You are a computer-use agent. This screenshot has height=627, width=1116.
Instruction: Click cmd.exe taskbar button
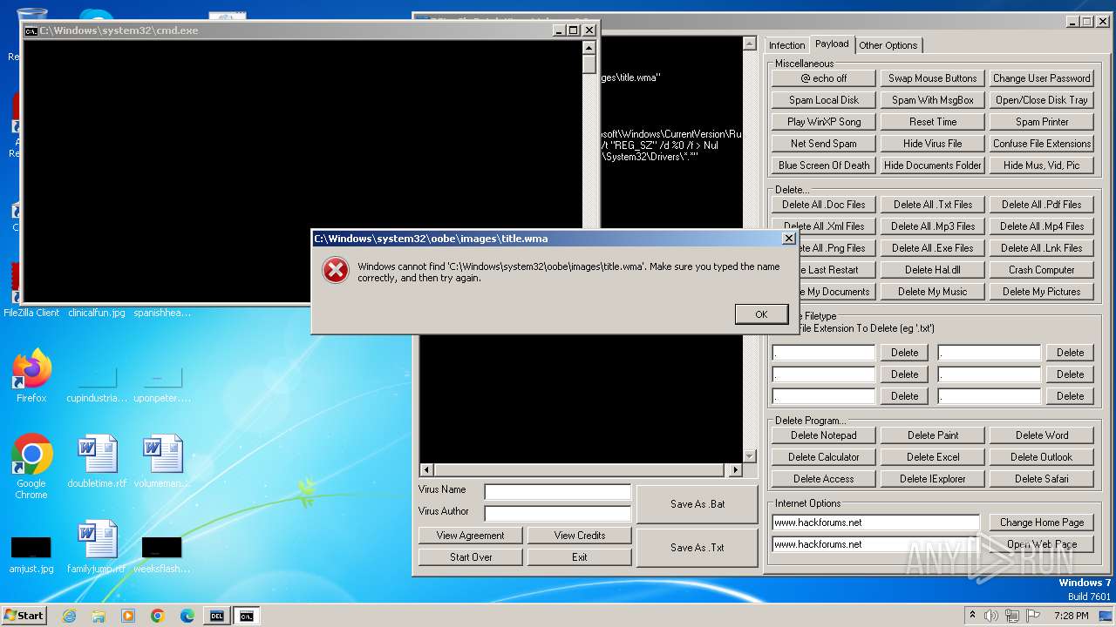pos(247,616)
